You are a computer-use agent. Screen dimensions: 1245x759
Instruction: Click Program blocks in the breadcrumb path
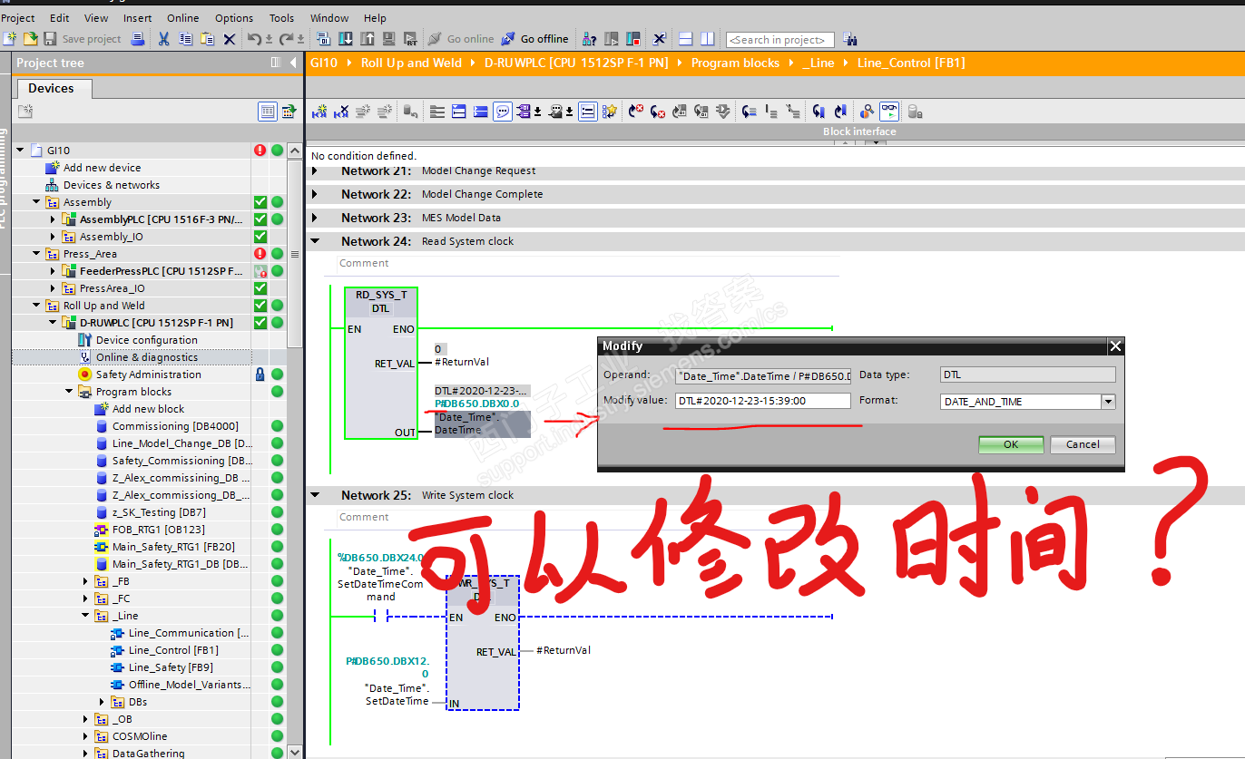tap(735, 63)
